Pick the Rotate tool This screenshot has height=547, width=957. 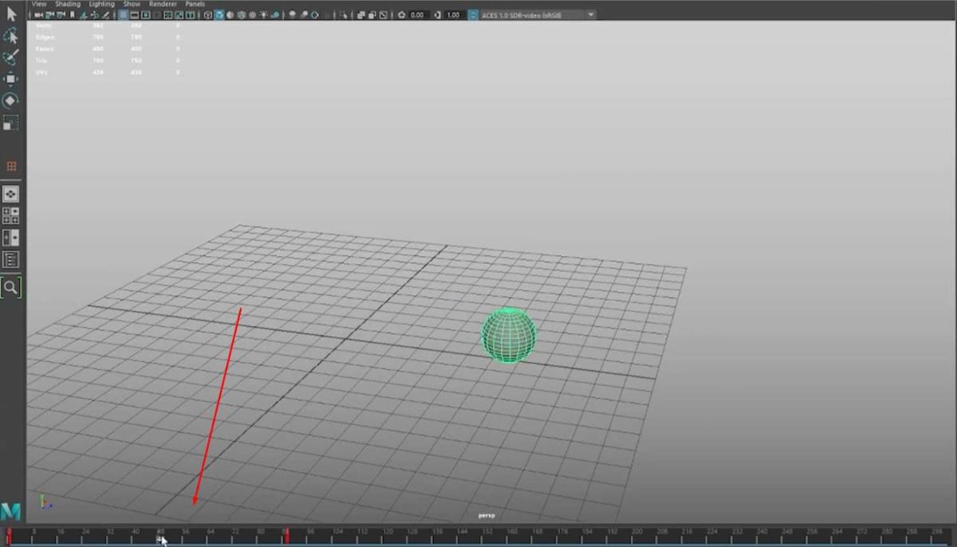pyautogui.click(x=11, y=100)
